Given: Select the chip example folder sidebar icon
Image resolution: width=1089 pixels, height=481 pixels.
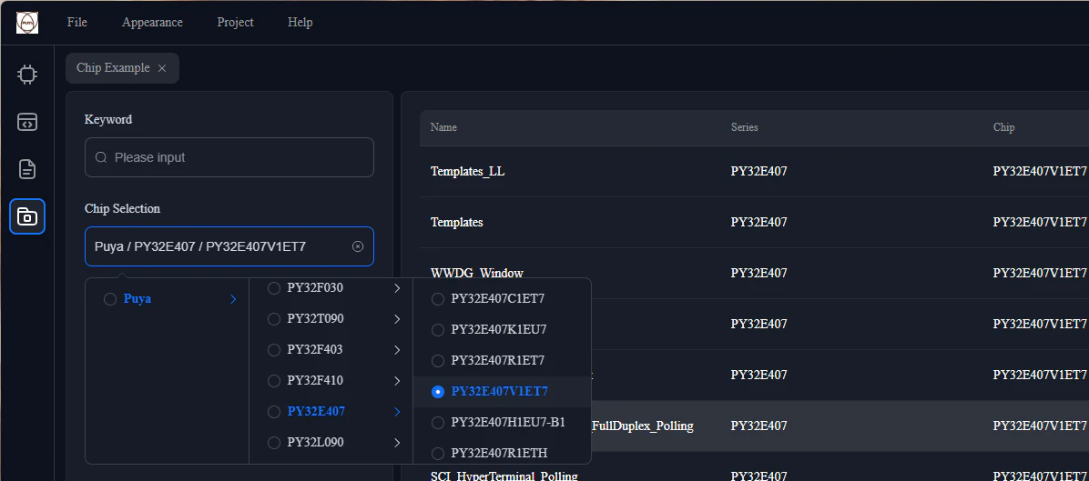Looking at the screenshot, I should [x=27, y=216].
